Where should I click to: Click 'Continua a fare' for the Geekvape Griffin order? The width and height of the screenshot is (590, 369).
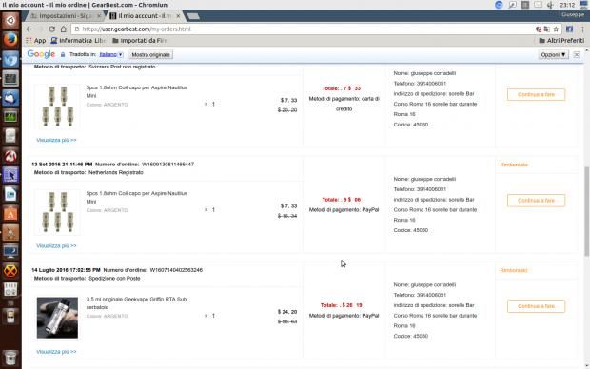536,306
